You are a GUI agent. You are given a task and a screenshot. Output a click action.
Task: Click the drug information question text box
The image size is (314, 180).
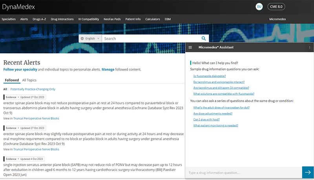[x=243, y=173]
